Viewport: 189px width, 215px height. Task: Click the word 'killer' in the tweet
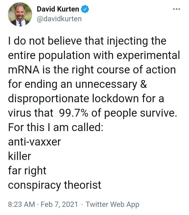pos(19,156)
